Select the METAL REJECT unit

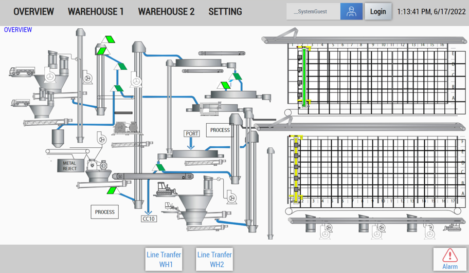pyautogui.click(x=69, y=166)
